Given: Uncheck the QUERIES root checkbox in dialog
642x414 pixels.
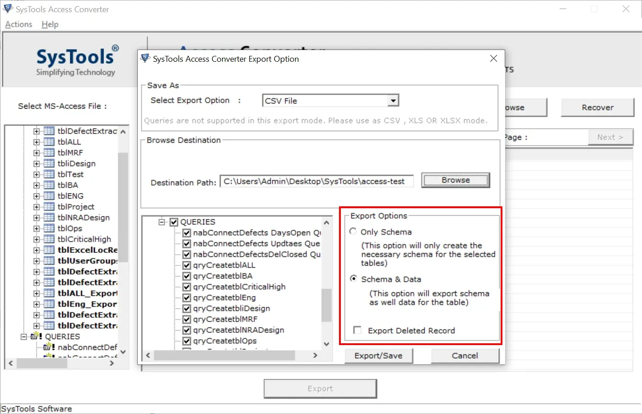Looking at the screenshot, I should click(174, 222).
